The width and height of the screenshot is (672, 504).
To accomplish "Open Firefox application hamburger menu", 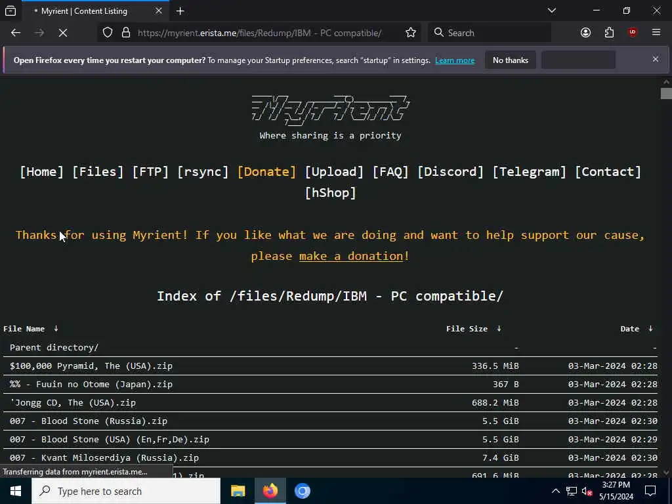I will [656, 33].
